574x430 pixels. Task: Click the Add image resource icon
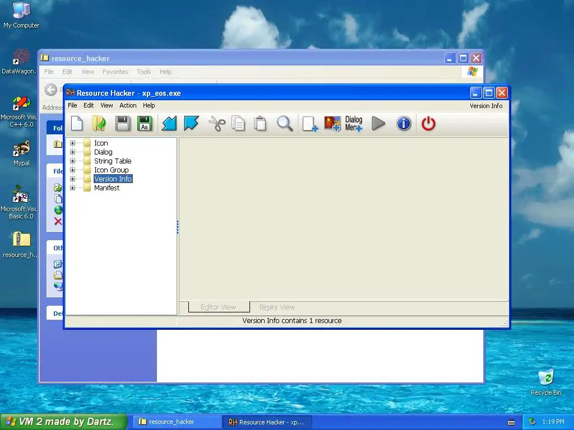[x=332, y=124]
